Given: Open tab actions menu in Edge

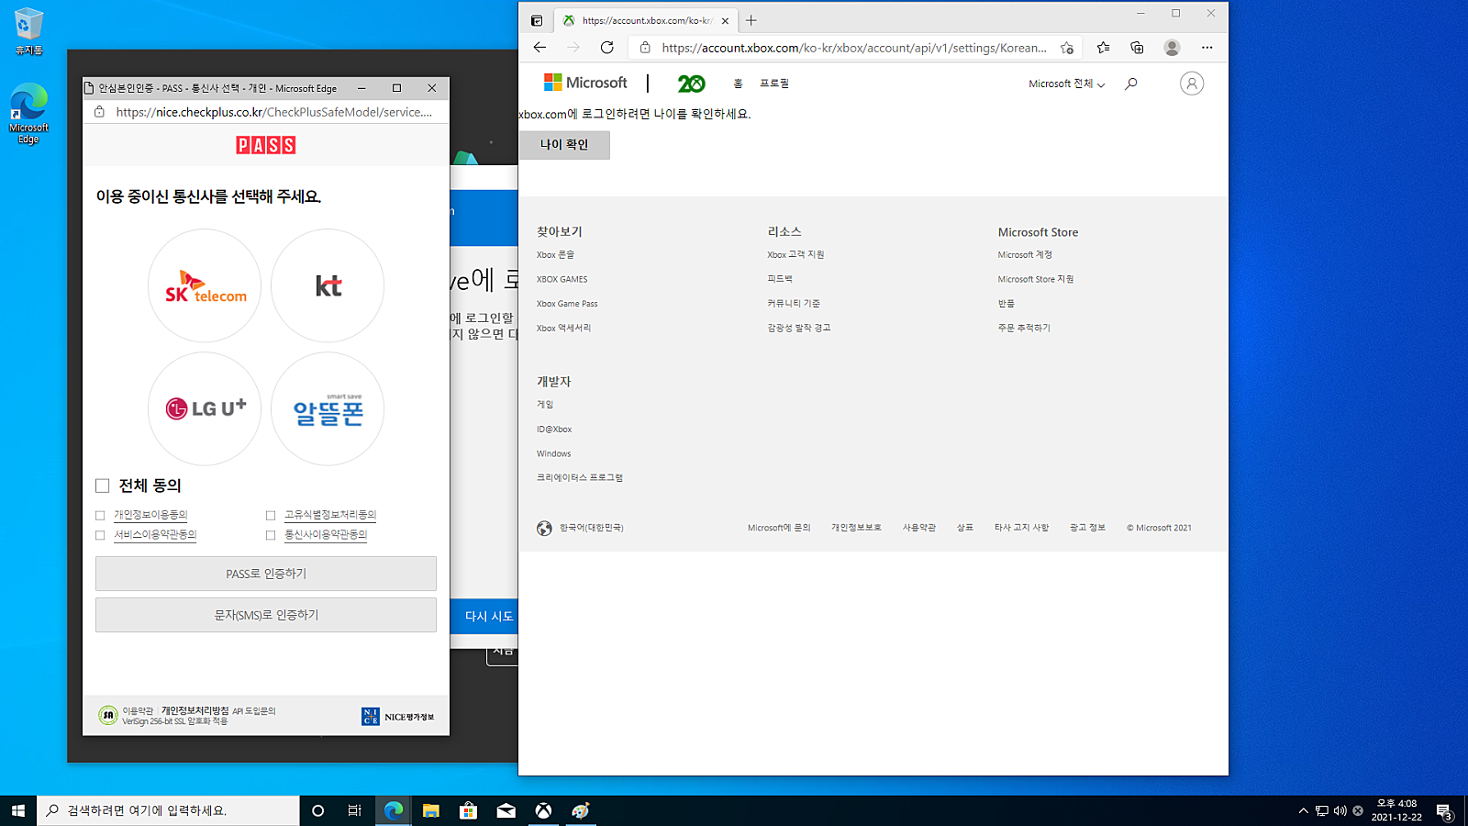Looking at the screenshot, I should click(537, 20).
